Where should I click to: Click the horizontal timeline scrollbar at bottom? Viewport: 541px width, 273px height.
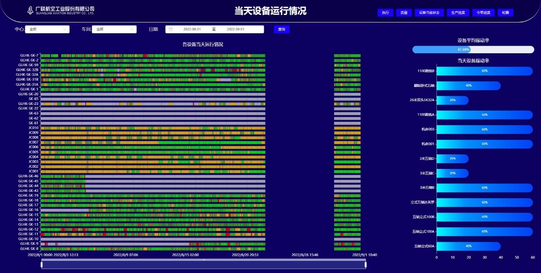pyautogui.click(x=203, y=264)
